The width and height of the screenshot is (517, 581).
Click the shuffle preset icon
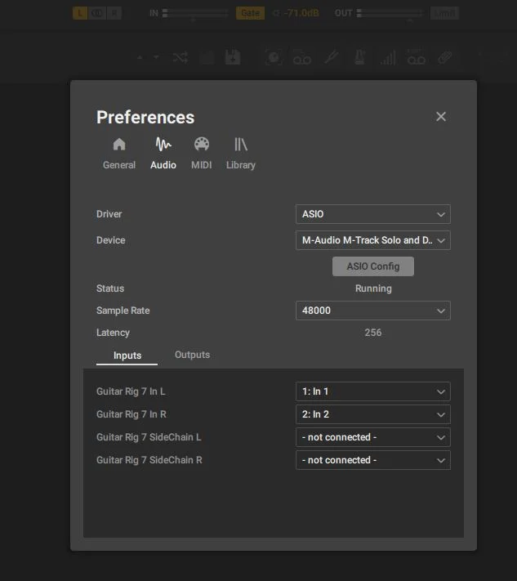tap(180, 57)
